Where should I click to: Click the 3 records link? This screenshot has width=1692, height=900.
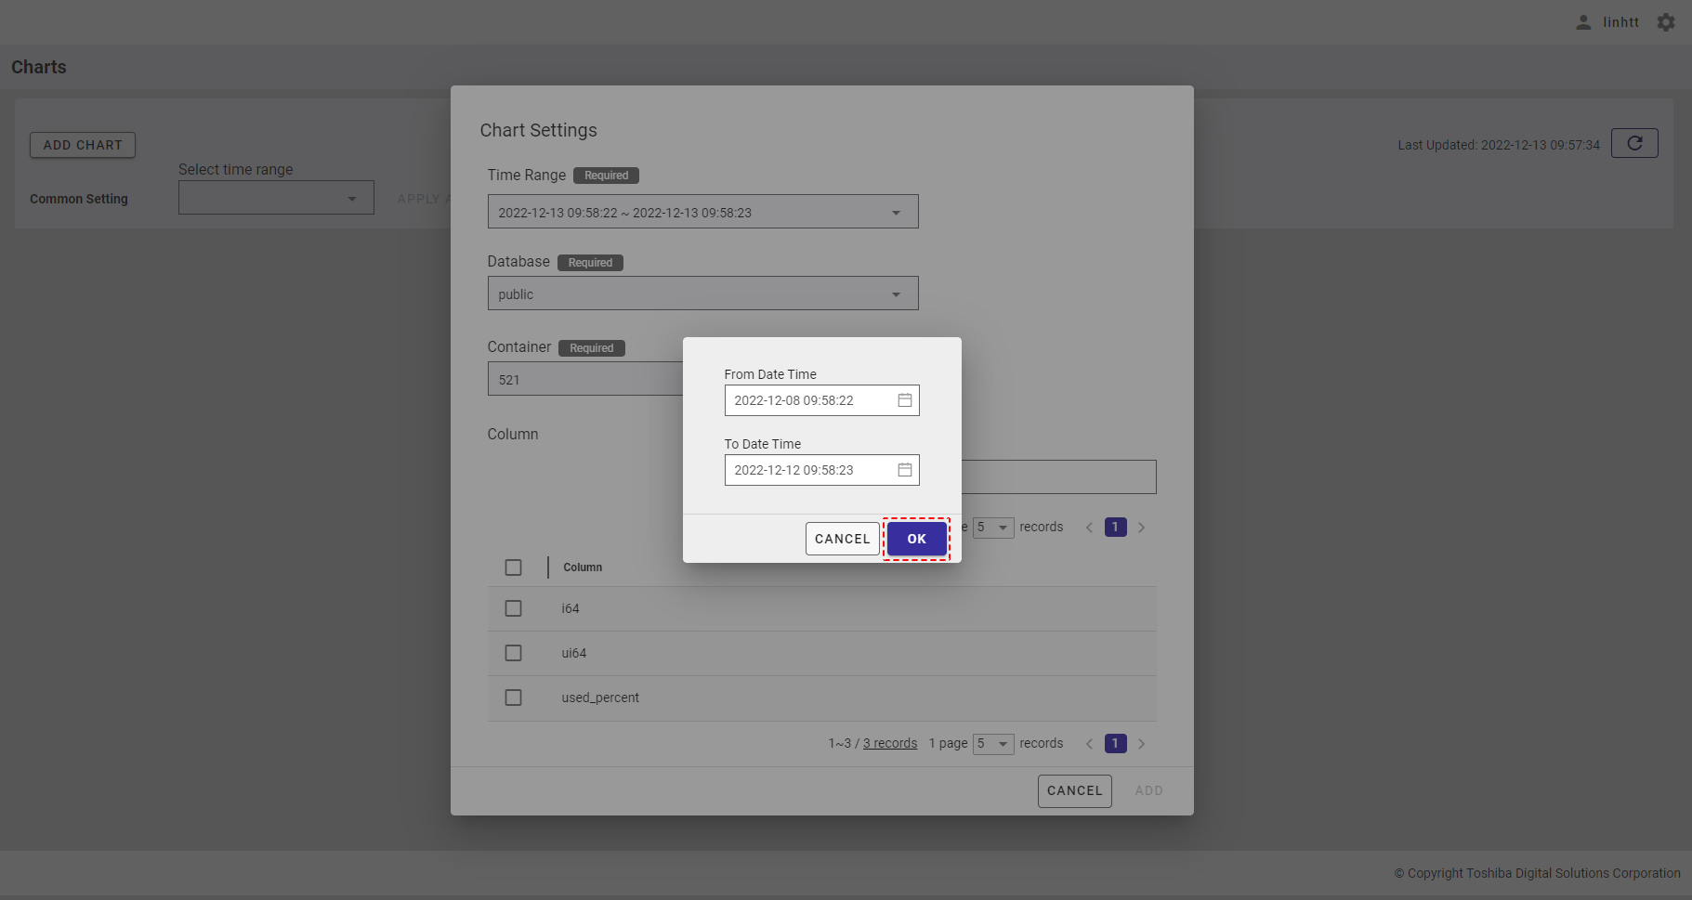889,744
